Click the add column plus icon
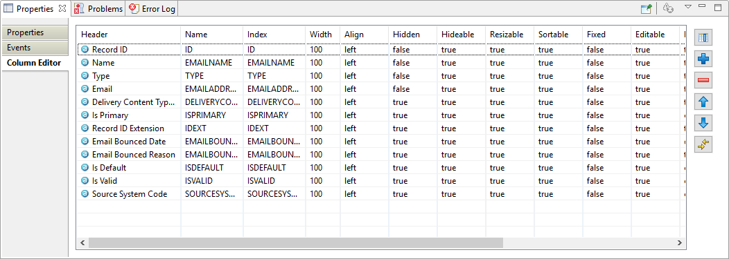 [x=703, y=59]
